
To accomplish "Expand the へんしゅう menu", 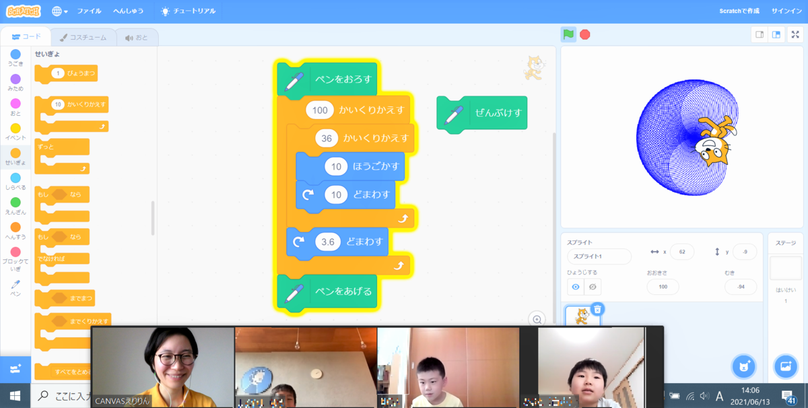I will 127,11.
